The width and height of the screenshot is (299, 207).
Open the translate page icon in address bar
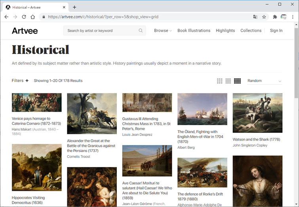click(x=255, y=17)
